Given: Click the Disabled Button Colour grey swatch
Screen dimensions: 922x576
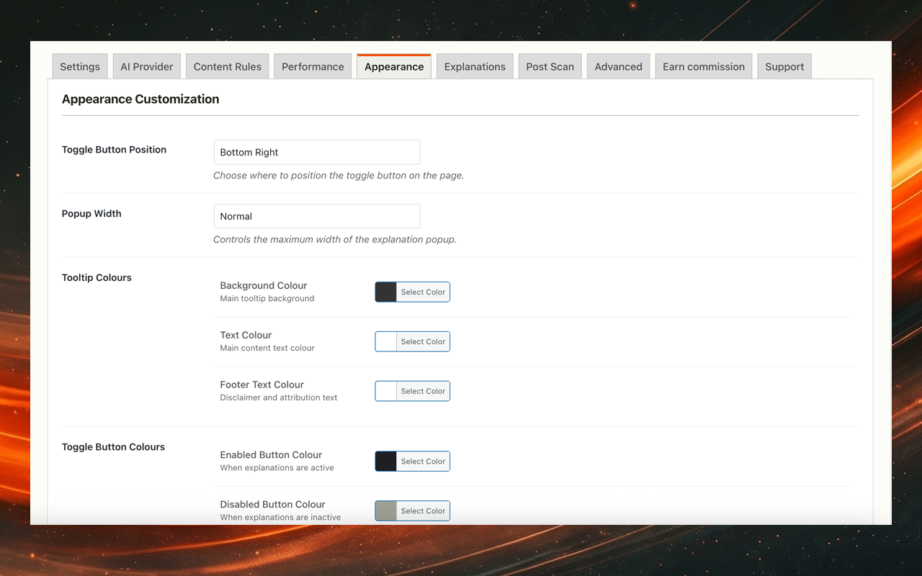Looking at the screenshot, I should pyautogui.click(x=386, y=510).
